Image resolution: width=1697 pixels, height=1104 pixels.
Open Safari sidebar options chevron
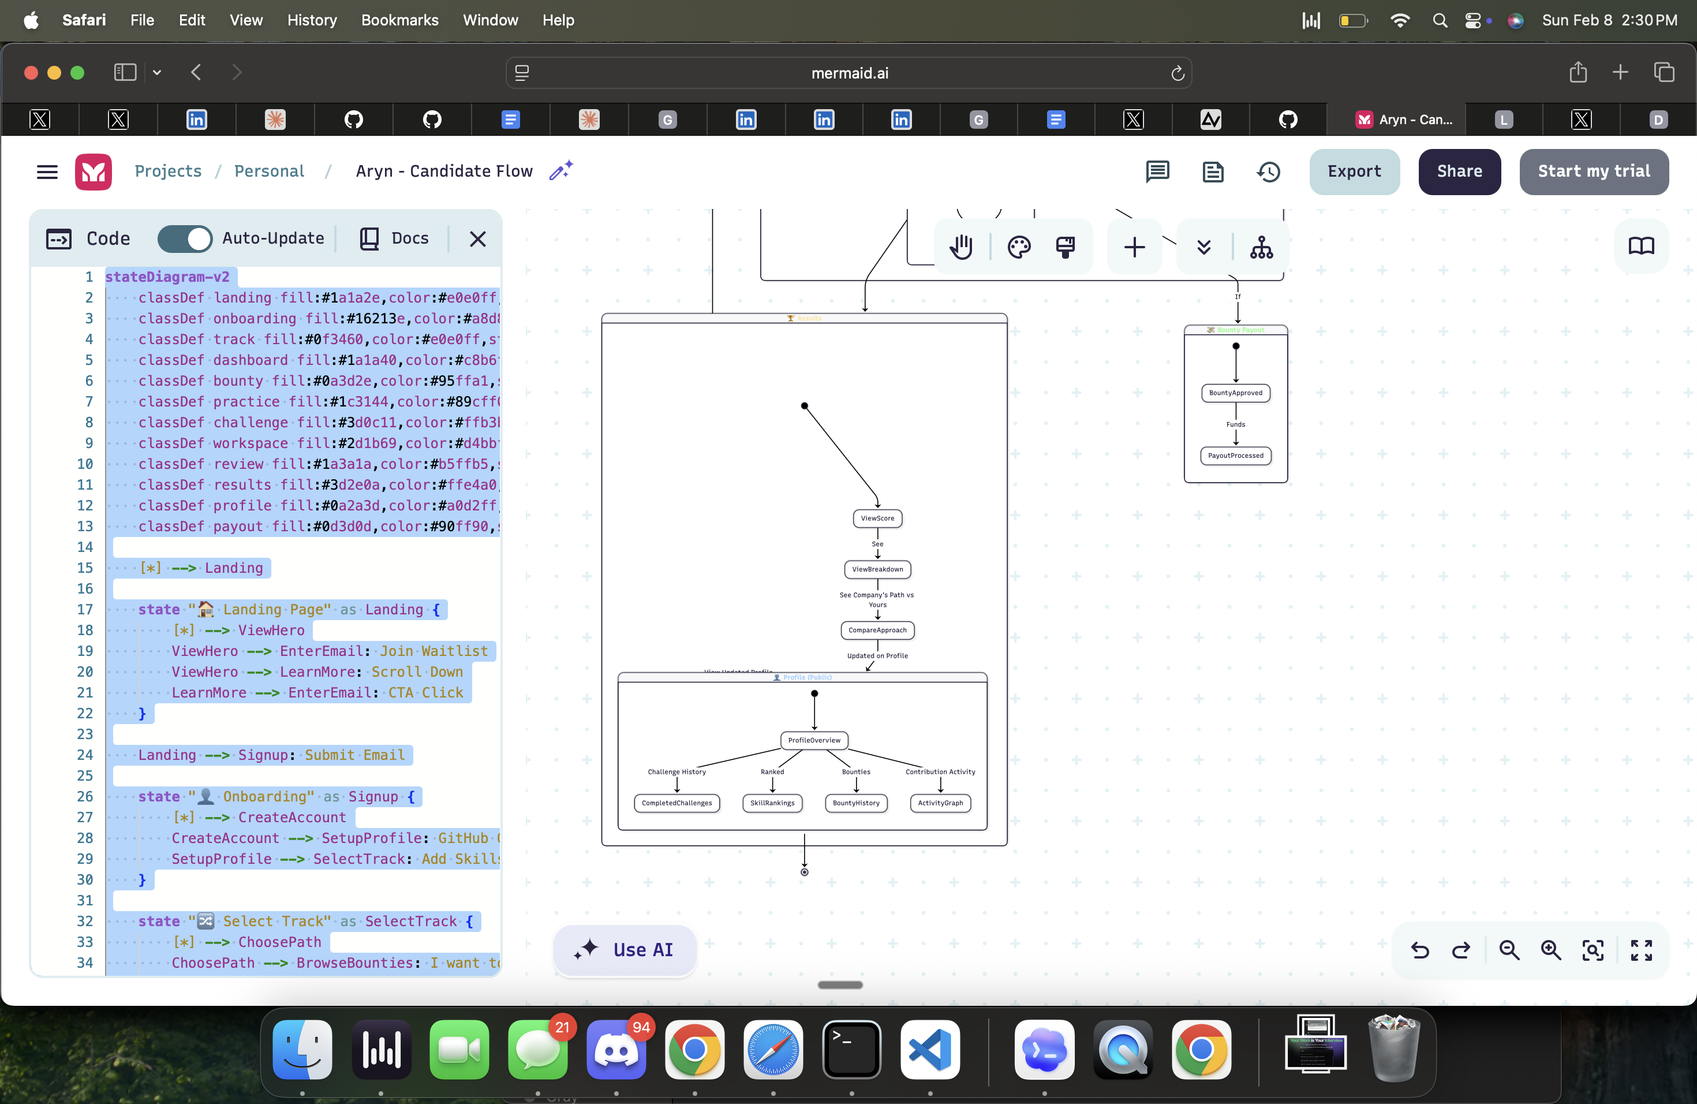point(157,72)
